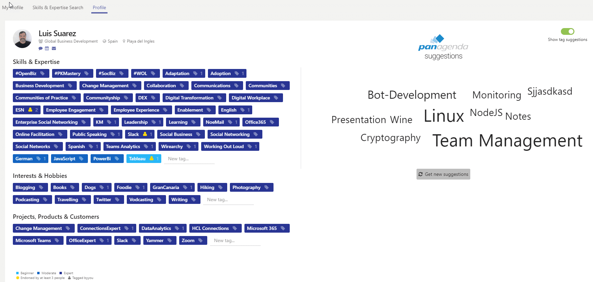
Task: Switch to the My Profile tab
Action: point(13,7)
